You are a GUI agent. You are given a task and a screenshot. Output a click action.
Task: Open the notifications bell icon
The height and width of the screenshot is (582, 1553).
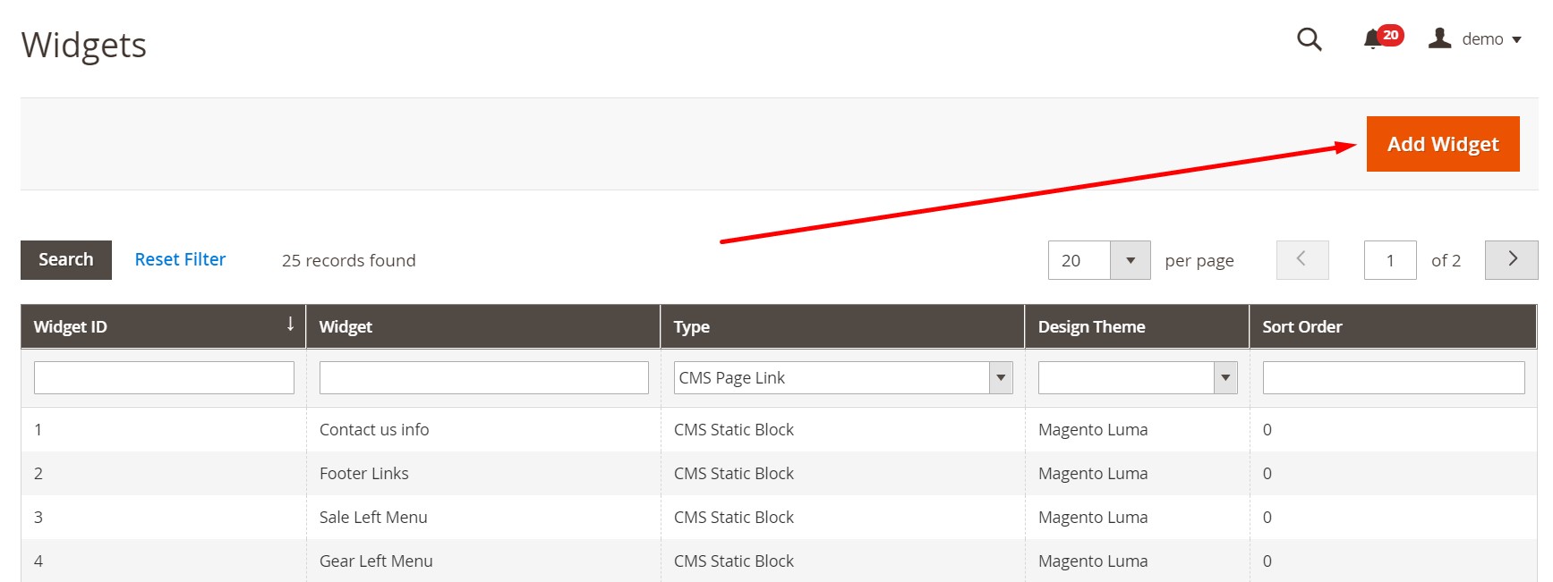pos(1372,39)
